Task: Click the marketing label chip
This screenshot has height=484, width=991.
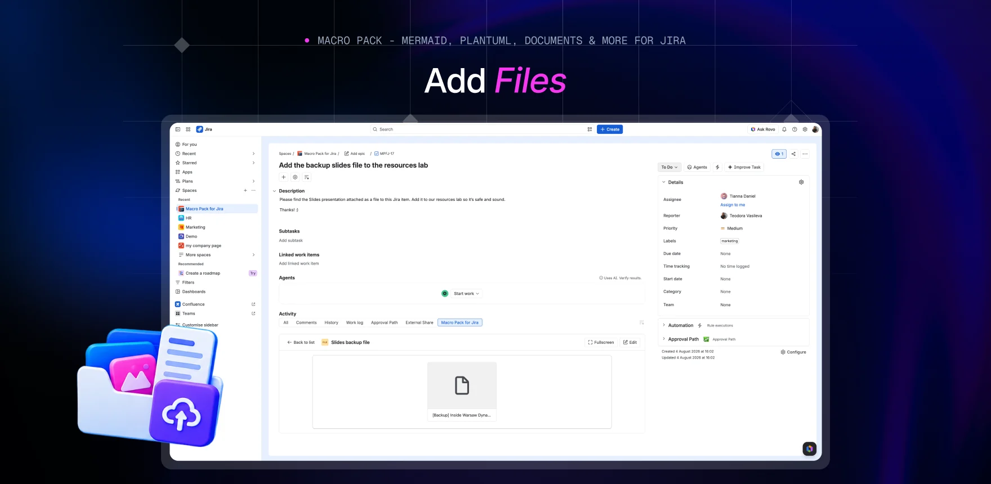Action: [x=730, y=241]
